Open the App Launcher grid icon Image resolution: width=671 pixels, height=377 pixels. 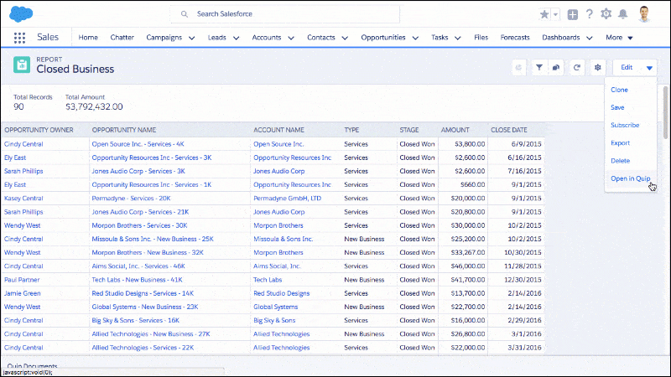[x=19, y=38]
